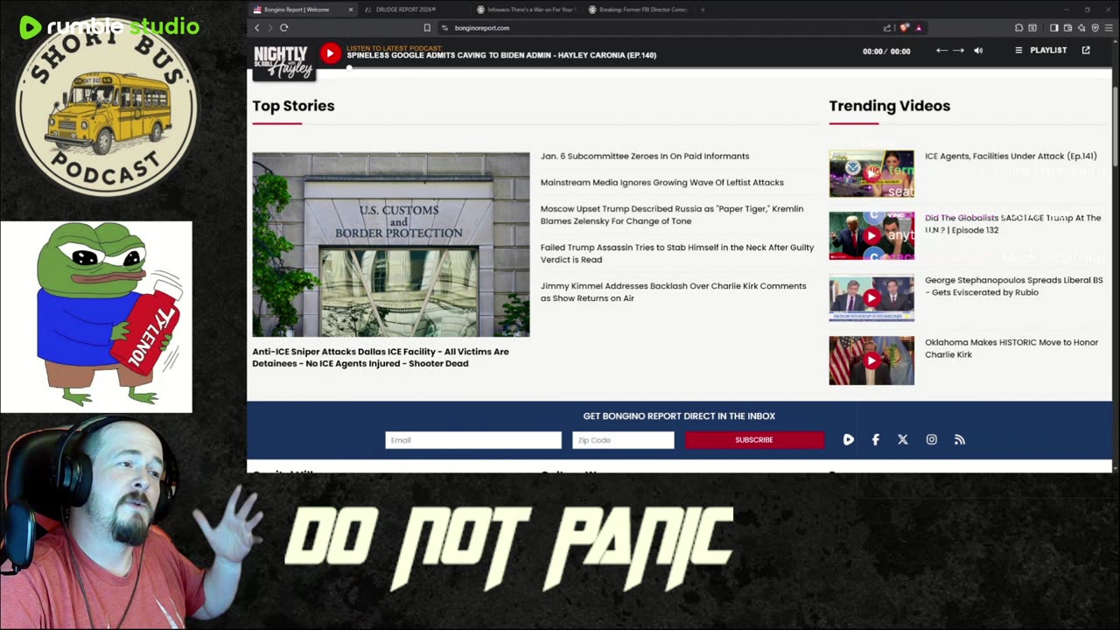
Task: Open a new browser tab
Action: point(703,10)
